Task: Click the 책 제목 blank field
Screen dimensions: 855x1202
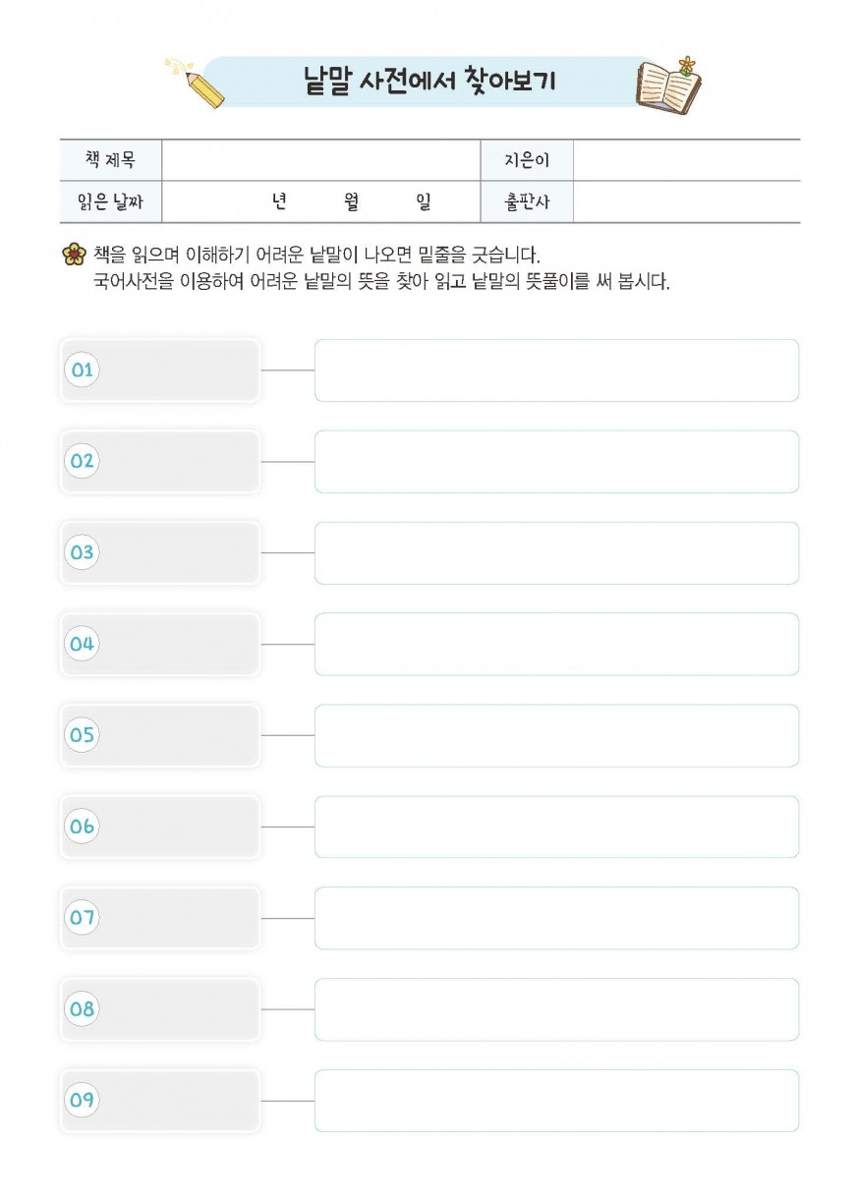Action: [320, 160]
